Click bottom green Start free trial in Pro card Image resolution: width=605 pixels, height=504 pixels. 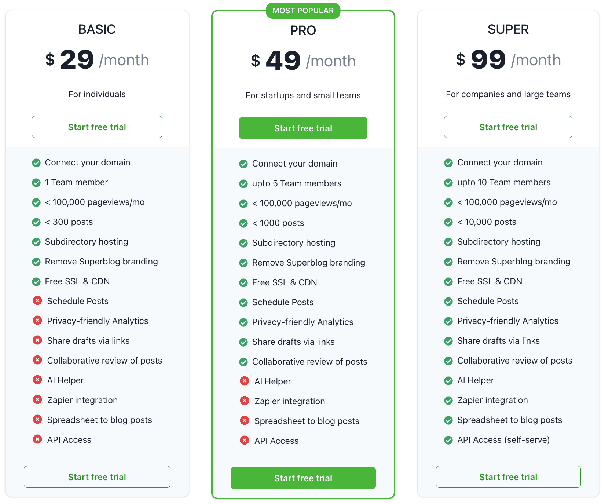pyautogui.click(x=303, y=478)
